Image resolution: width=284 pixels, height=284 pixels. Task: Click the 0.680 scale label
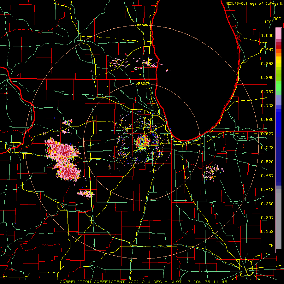267,120
